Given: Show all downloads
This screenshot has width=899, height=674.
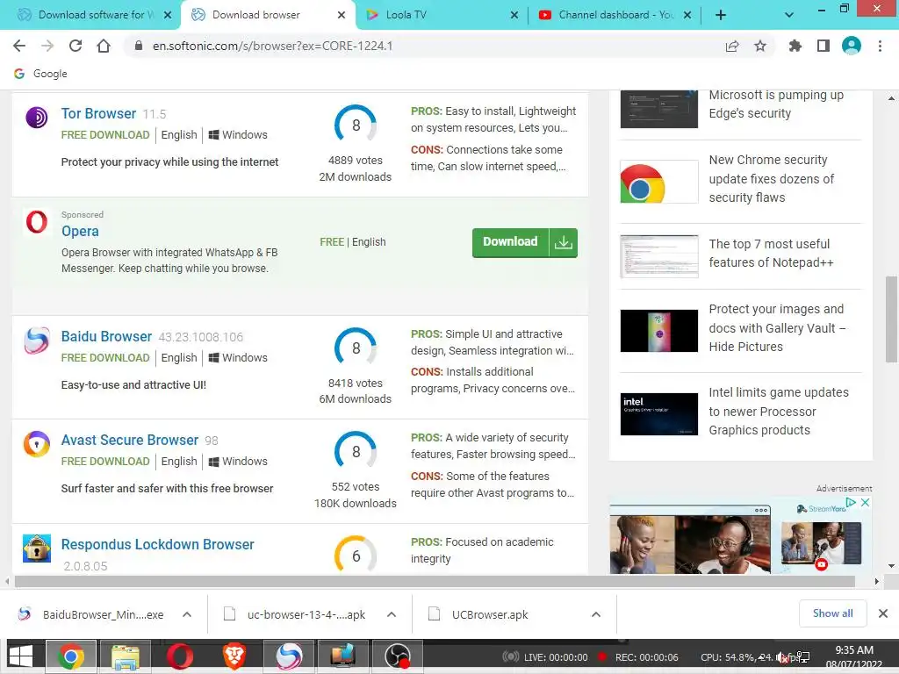Looking at the screenshot, I should (x=832, y=613).
